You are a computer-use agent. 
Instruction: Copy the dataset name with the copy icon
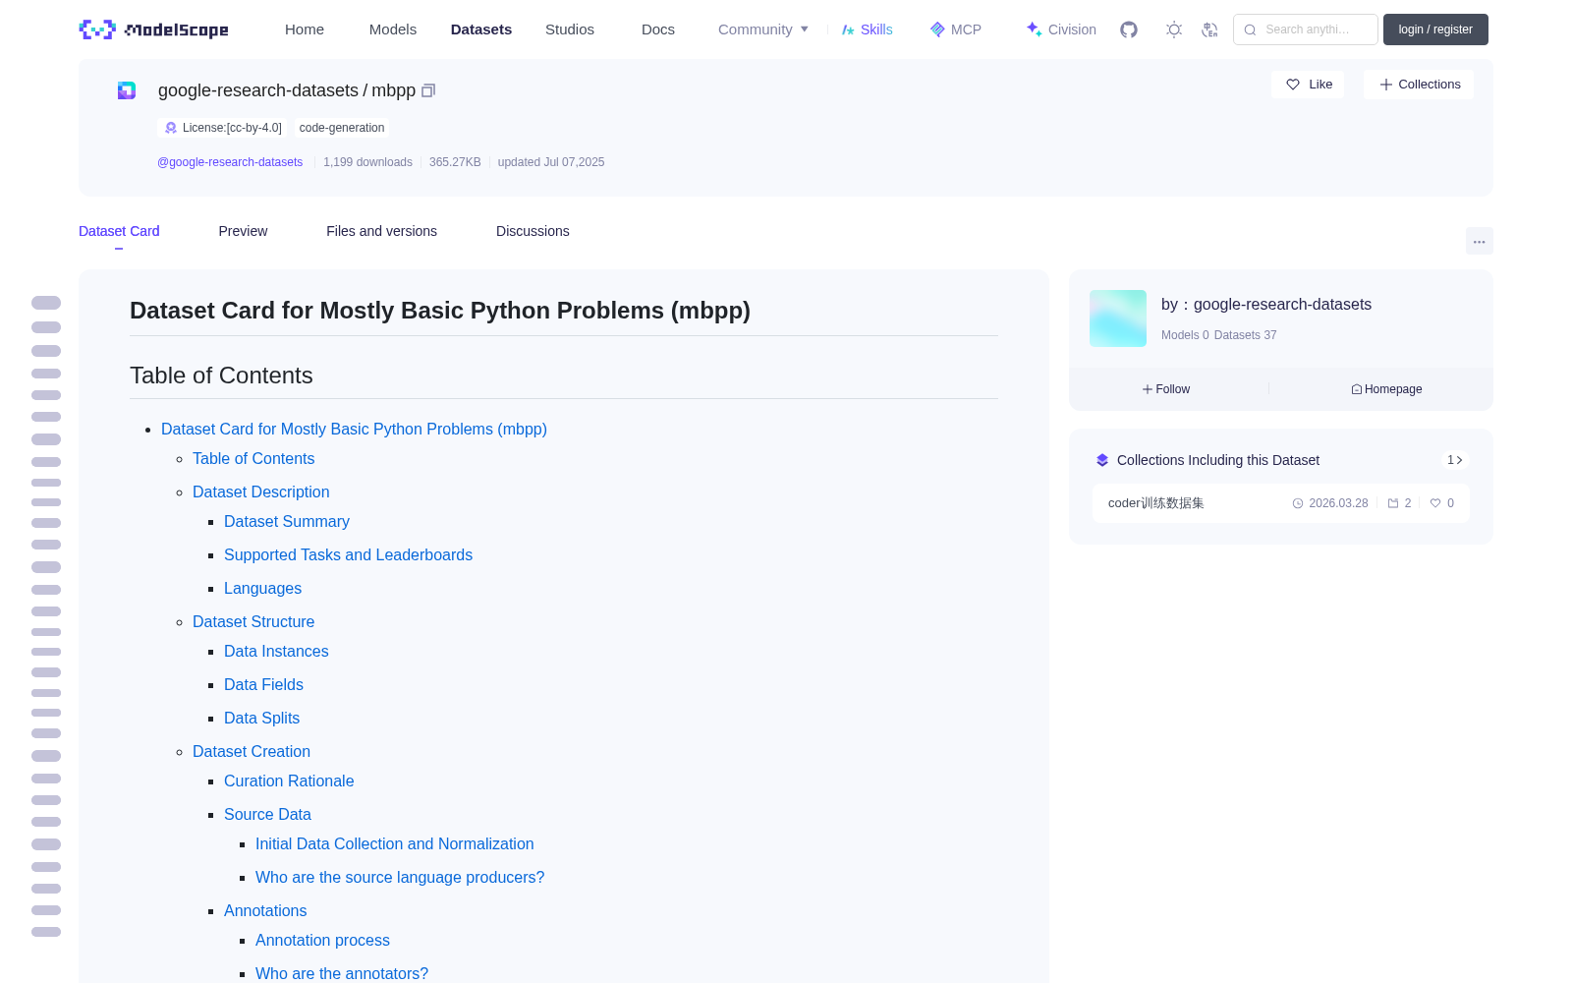pos(428,90)
